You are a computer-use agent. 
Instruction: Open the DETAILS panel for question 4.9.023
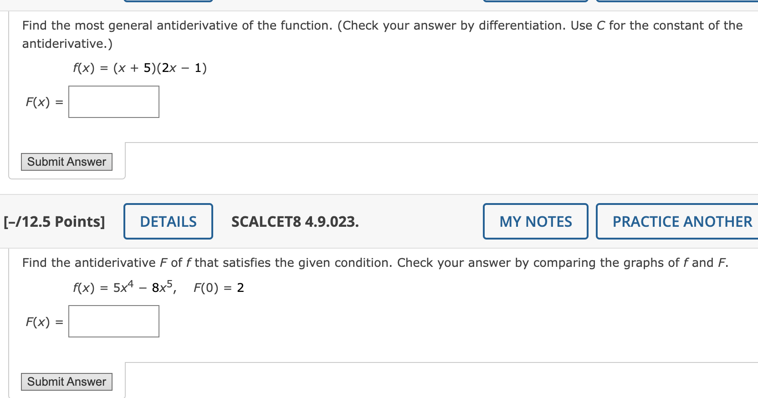coord(168,221)
